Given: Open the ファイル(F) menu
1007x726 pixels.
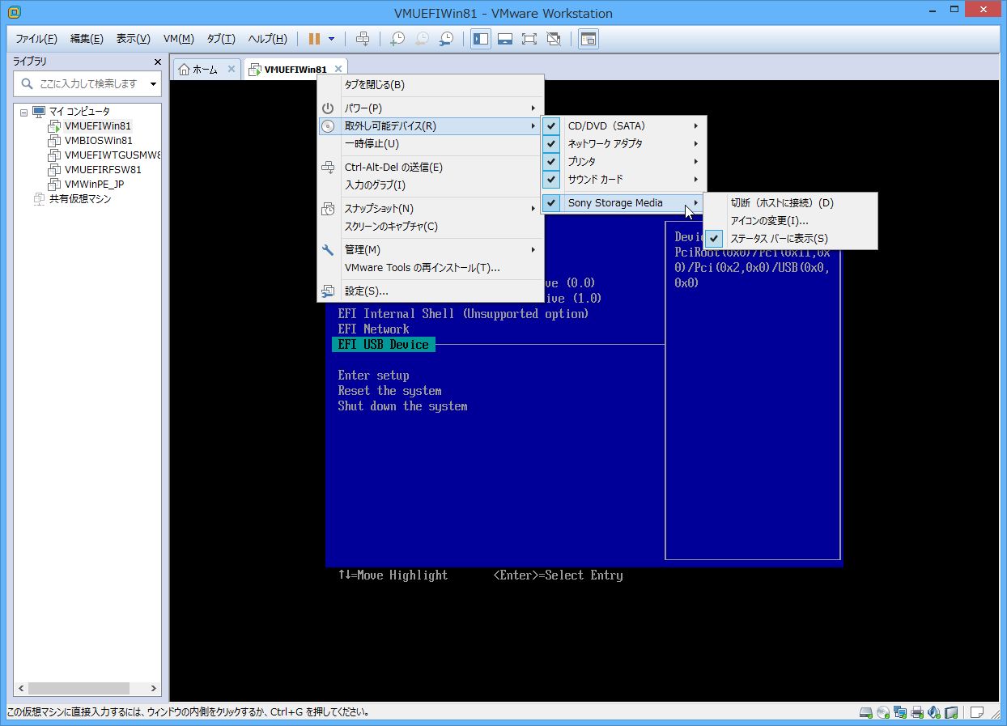Looking at the screenshot, I should tap(36, 39).
